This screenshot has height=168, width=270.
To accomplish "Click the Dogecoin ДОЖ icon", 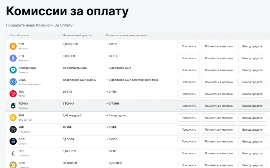I will pos(13,165).
